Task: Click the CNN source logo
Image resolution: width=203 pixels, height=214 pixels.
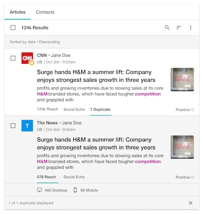Action: (x=27, y=58)
